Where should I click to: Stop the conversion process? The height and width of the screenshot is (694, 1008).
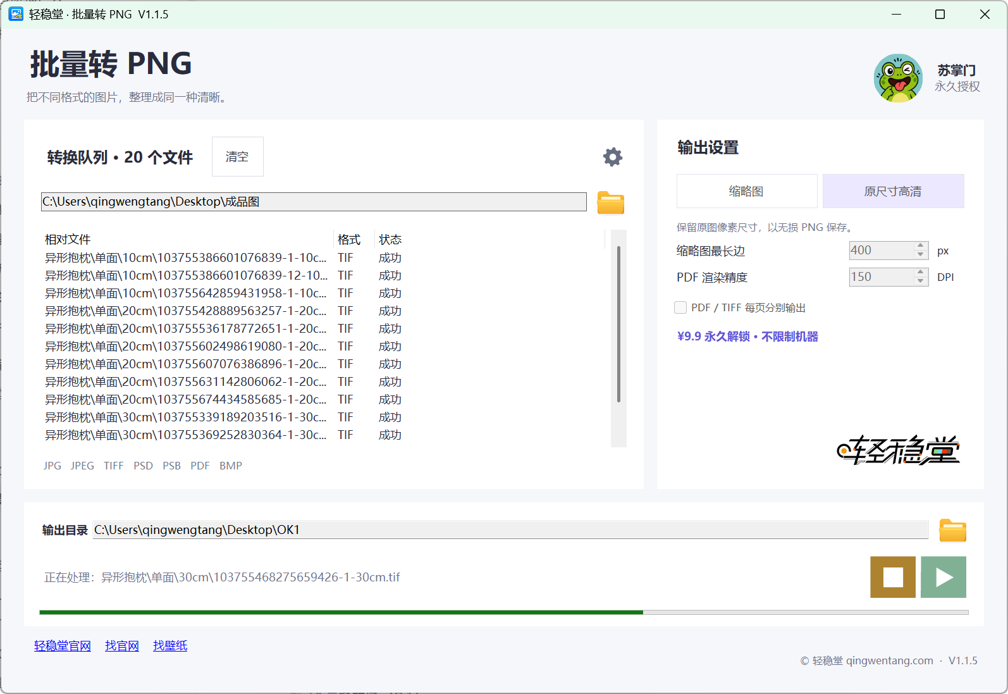(x=893, y=577)
